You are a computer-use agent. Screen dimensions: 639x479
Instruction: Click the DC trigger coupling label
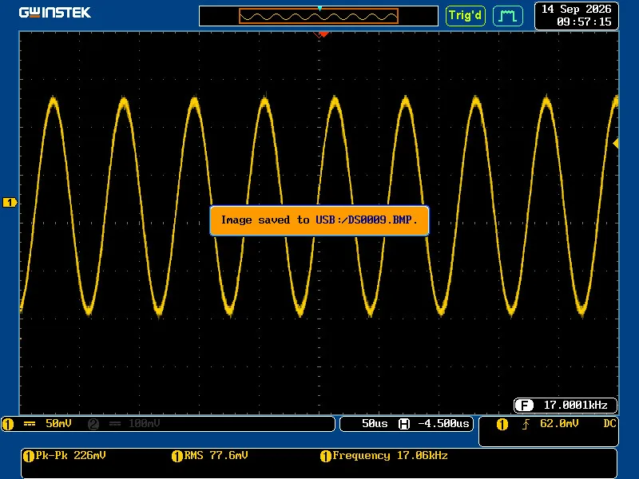click(x=609, y=424)
